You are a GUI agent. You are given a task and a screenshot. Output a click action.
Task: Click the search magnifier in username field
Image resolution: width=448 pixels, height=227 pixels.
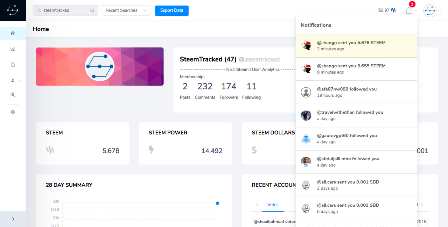click(92, 10)
